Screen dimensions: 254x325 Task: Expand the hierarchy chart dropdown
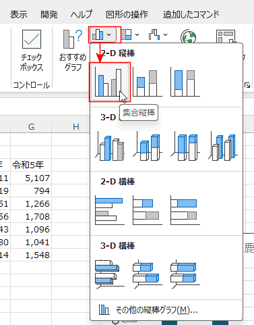coord(137,34)
